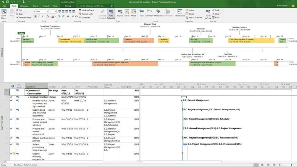Click the Format Painter brush icon

[17, 17]
